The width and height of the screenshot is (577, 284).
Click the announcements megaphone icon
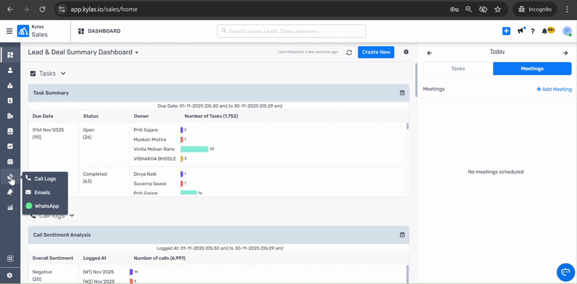[x=520, y=31]
